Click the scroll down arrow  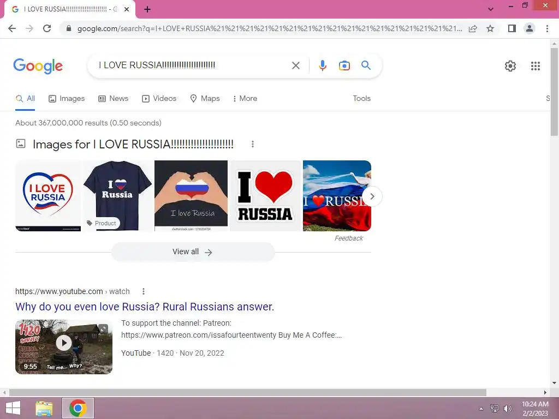coord(554,383)
